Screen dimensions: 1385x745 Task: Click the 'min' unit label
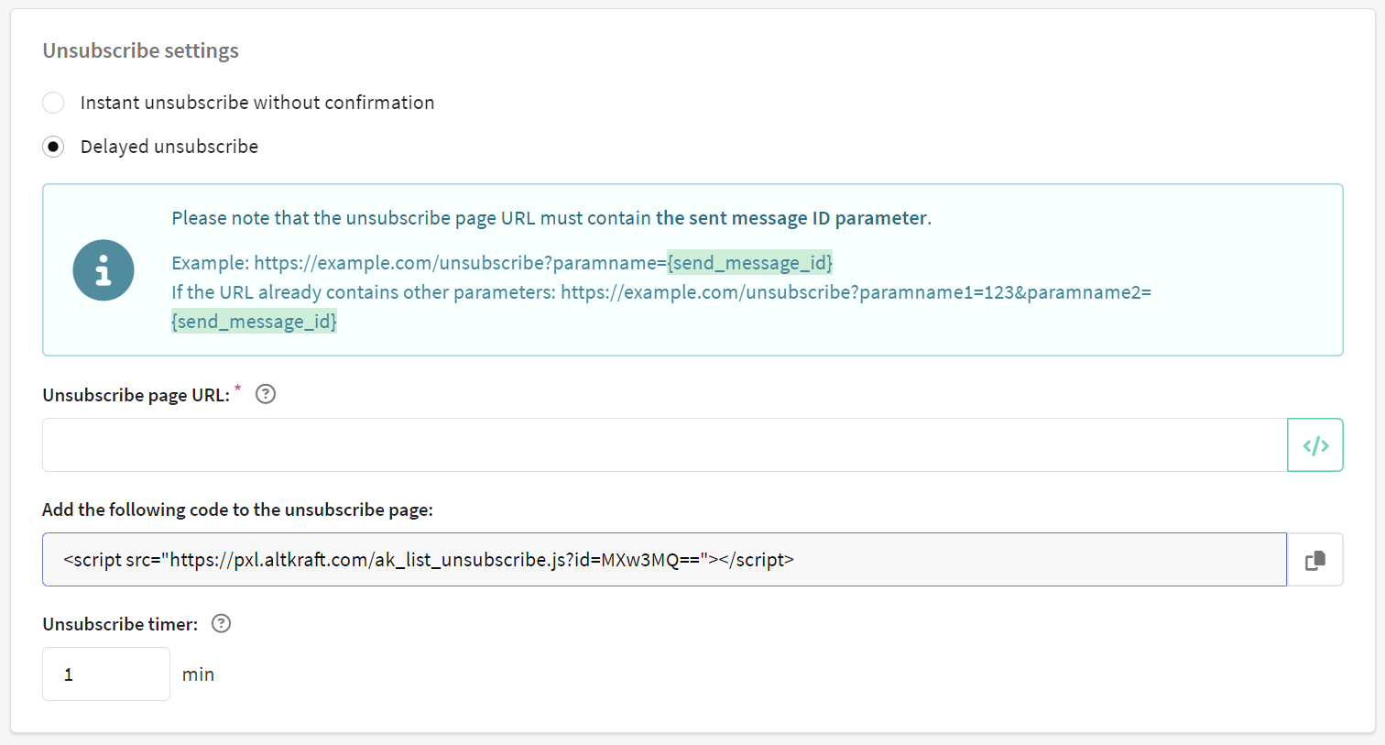point(198,674)
